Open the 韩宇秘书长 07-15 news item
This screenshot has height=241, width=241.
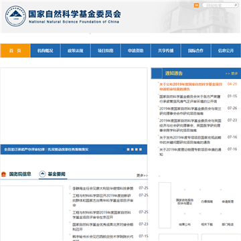103,238
